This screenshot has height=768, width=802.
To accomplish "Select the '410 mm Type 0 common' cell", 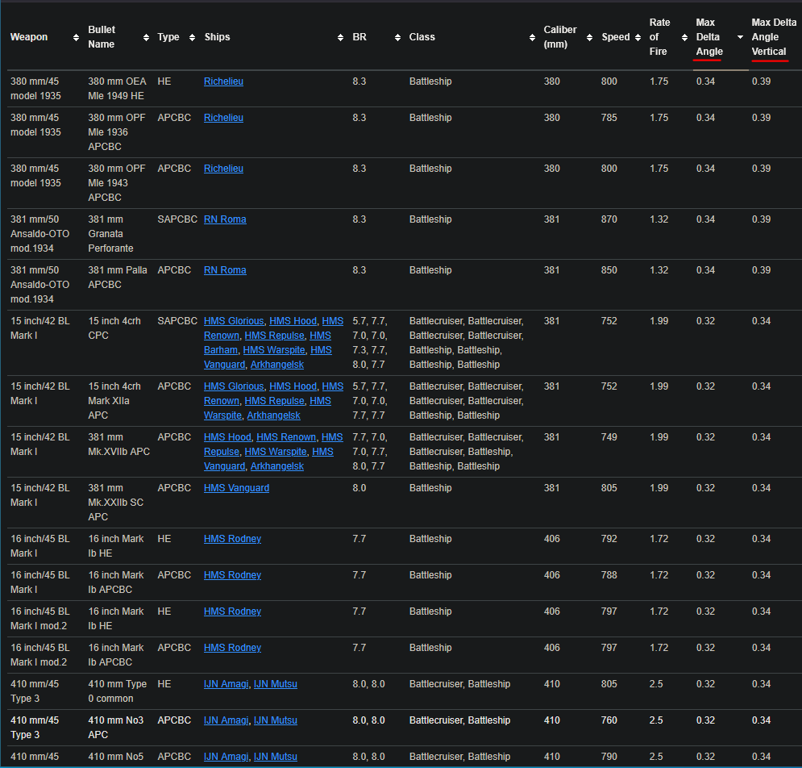I will coord(117,691).
